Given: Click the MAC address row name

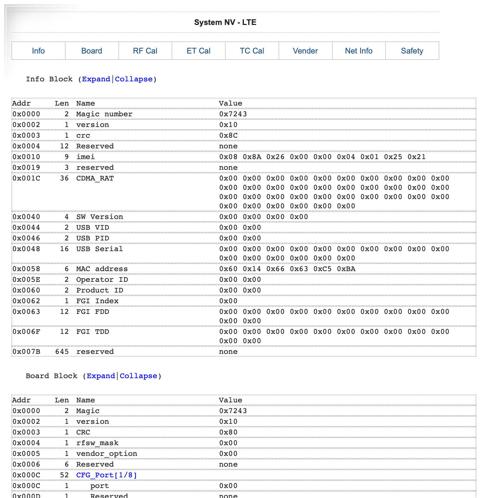Looking at the screenshot, I should coord(102,269).
